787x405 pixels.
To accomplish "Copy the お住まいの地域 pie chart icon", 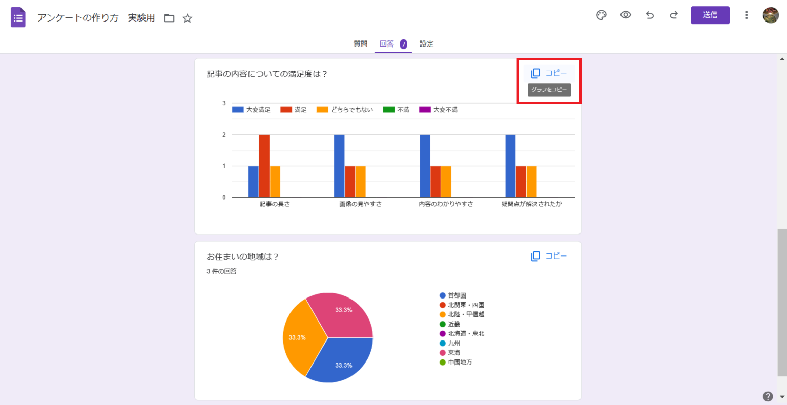I will [535, 255].
